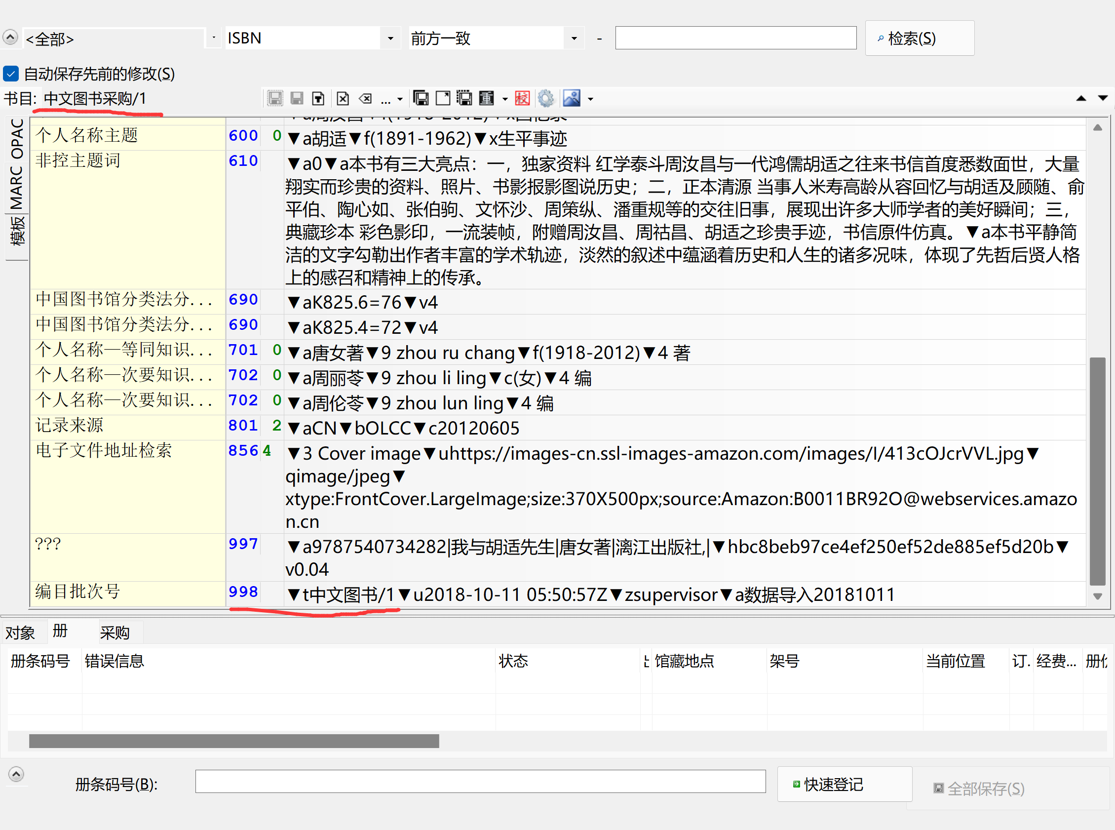The image size is (1115, 830).
Task: Click the delete record X document icon
Action: (x=343, y=98)
